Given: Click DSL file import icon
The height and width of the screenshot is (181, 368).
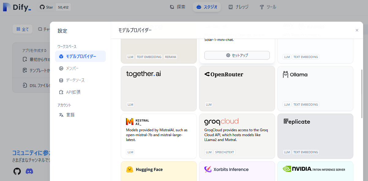Looking at the screenshot, I should pyautogui.click(x=25, y=85).
